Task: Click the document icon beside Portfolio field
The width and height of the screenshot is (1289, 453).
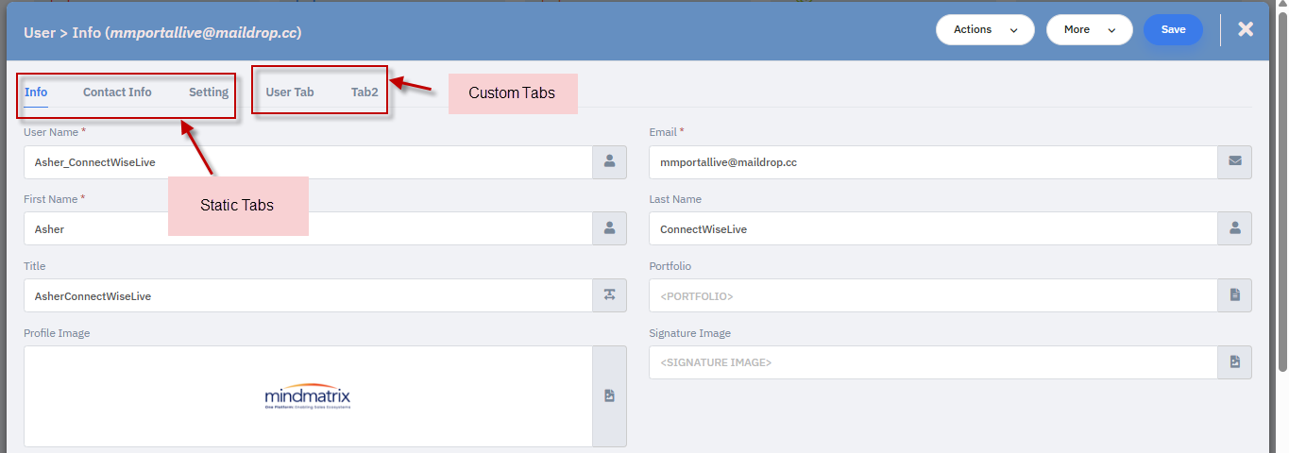Action: click(x=1234, y=295)
